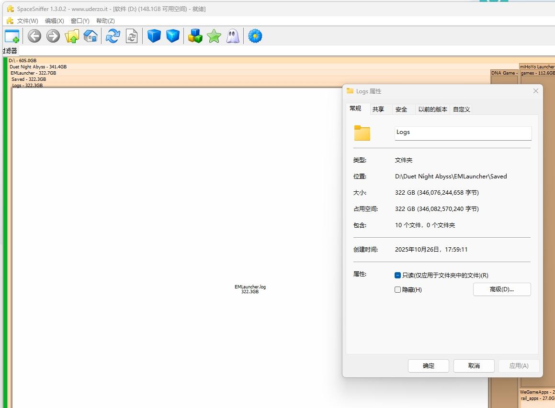Switch to the 安全 tab

pos(401,110)
